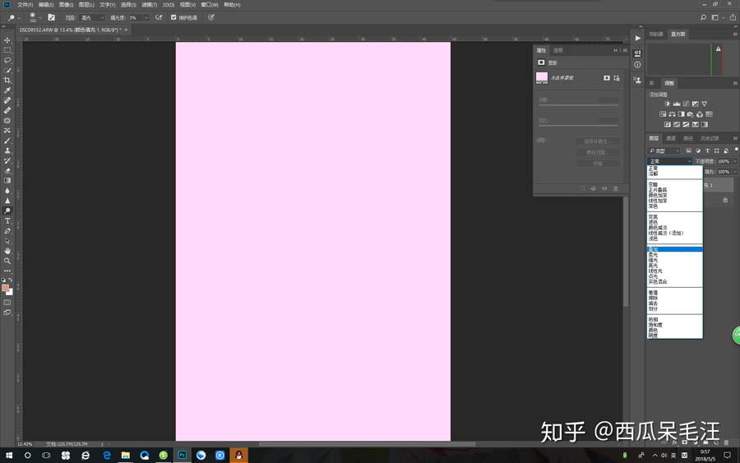Screen dimensions: 740x463
Task: Click the Play actions panel icon
Action: [x=637, y=38]
